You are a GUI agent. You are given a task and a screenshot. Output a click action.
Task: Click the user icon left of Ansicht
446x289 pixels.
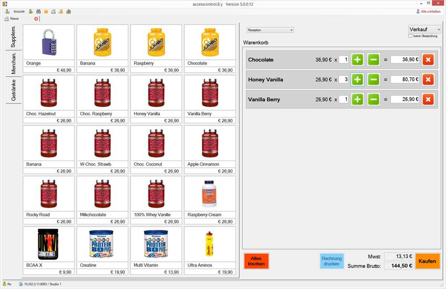[x=7, y=12]
